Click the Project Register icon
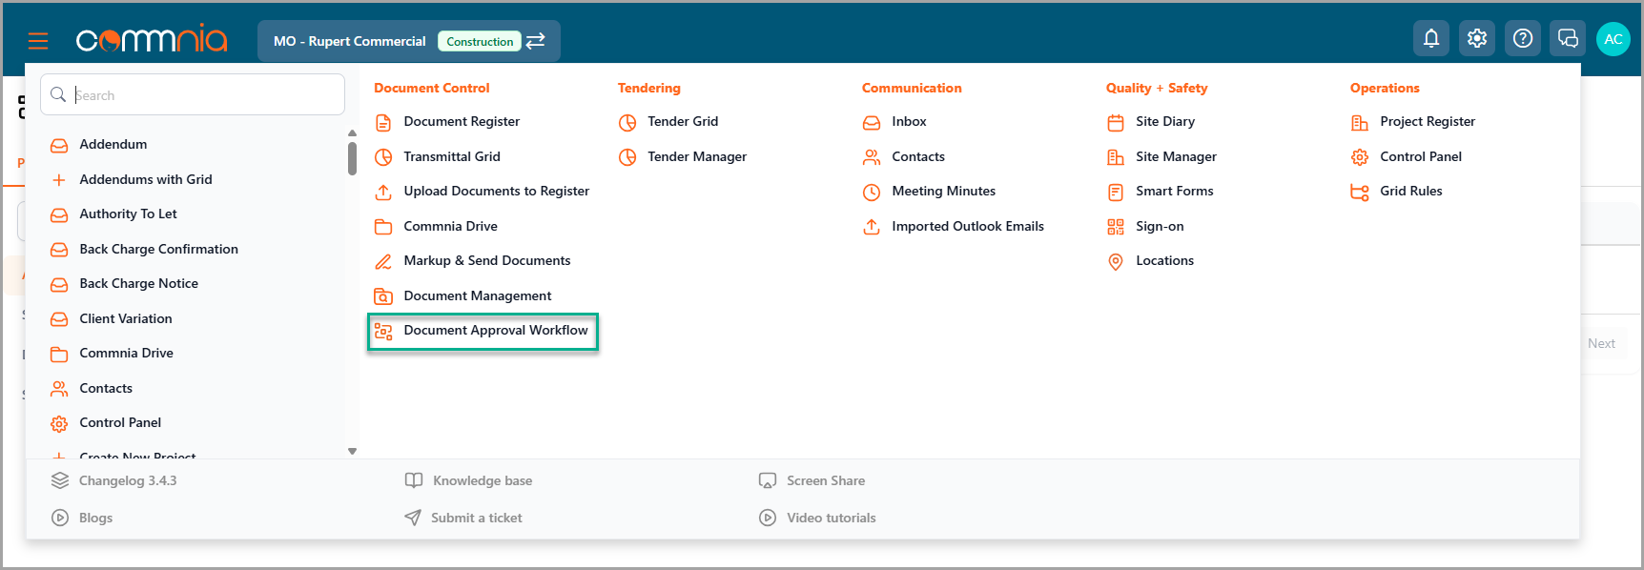The image size is (1644, 570). click(1360, 122)
